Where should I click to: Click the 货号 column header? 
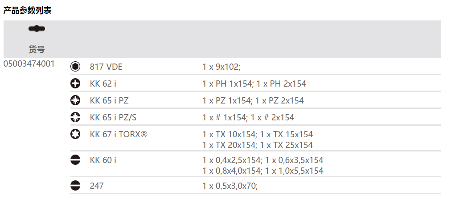(x=37, y=49)
